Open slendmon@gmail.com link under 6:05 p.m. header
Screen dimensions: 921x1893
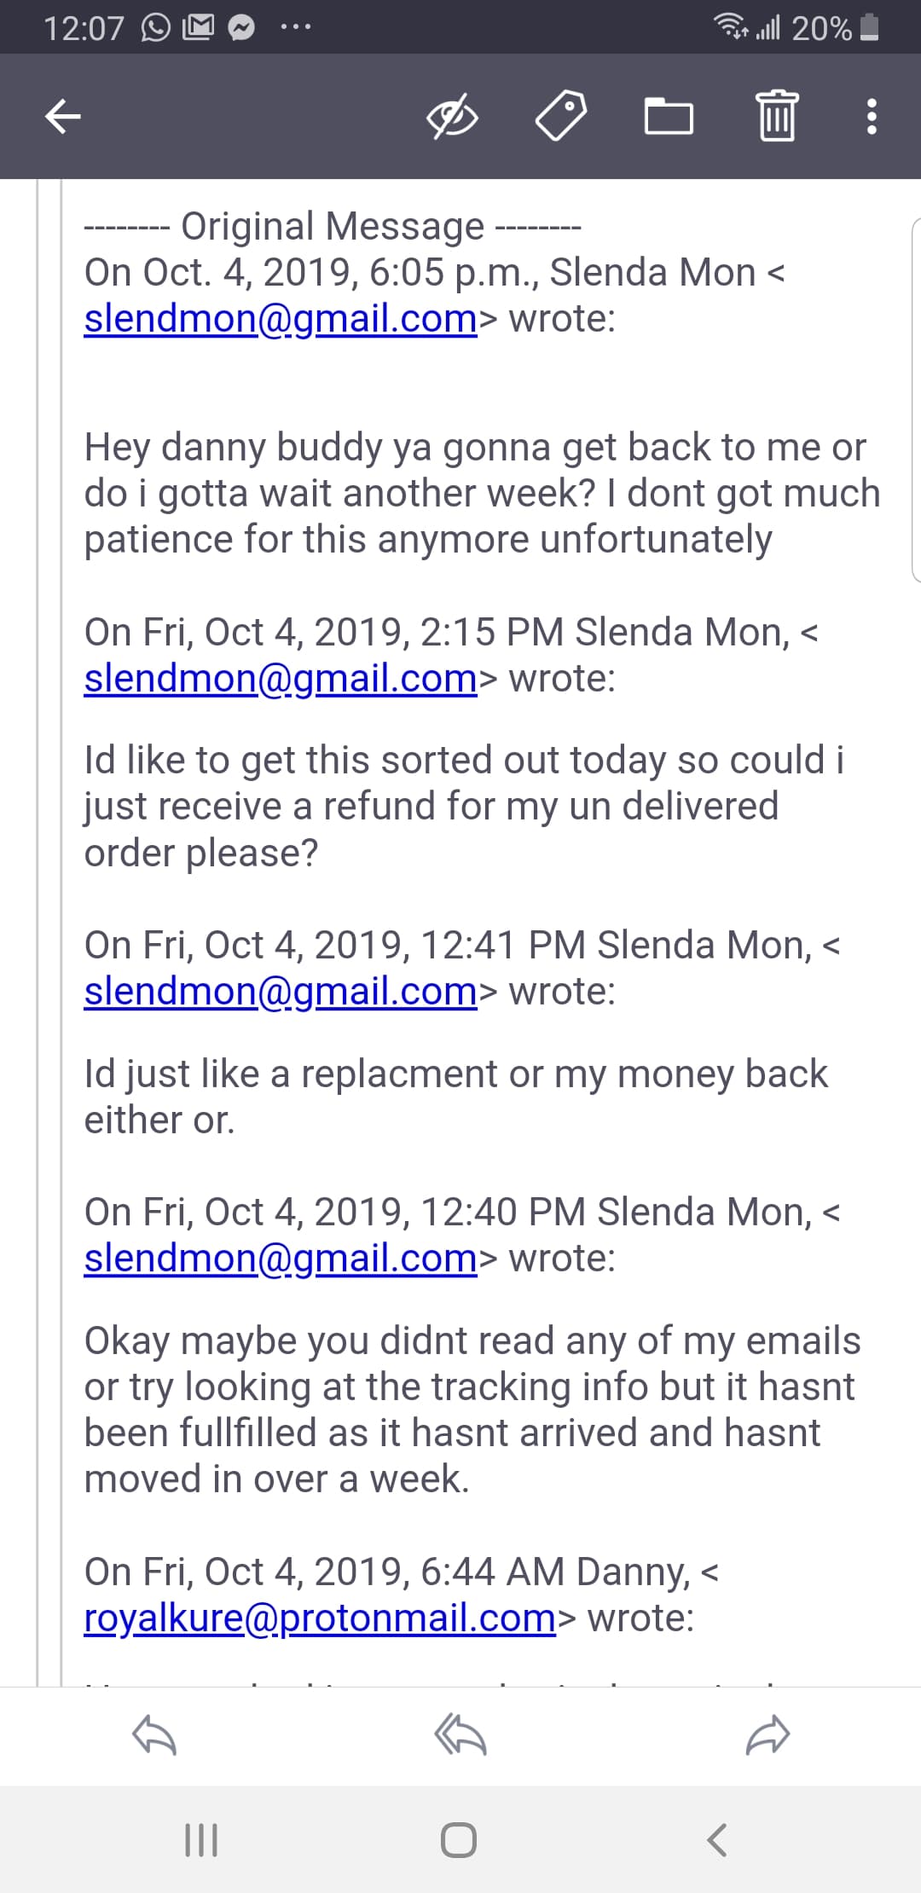pos(281,319)
